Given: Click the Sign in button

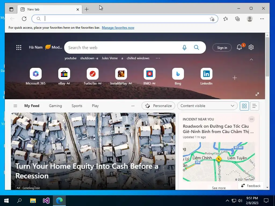Looking at the screenshot, I should [222, 47].
